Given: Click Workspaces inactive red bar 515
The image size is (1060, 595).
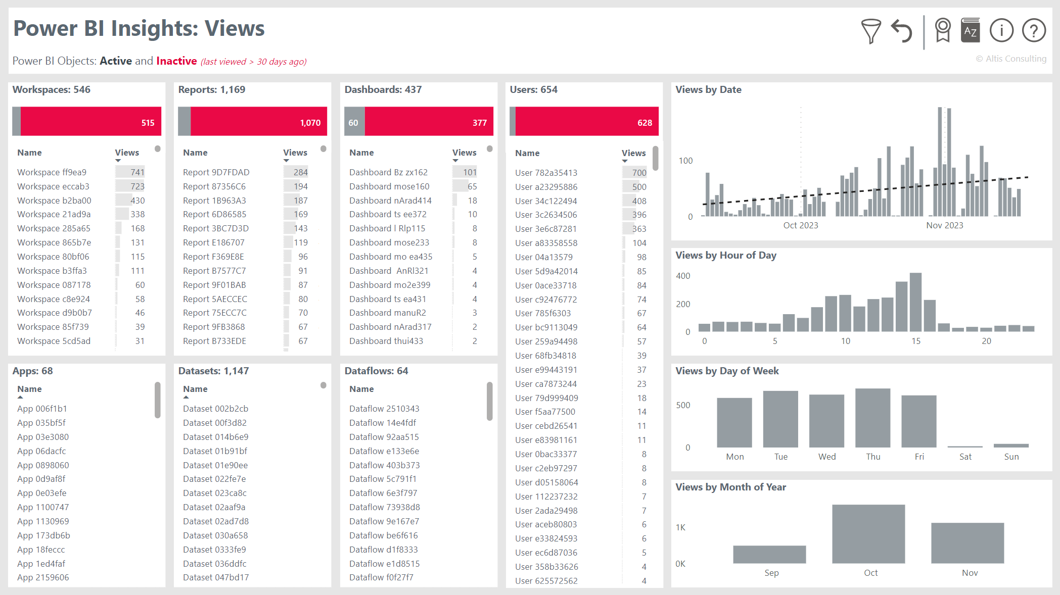Looking at the screenshot, I should pos(91,121).
